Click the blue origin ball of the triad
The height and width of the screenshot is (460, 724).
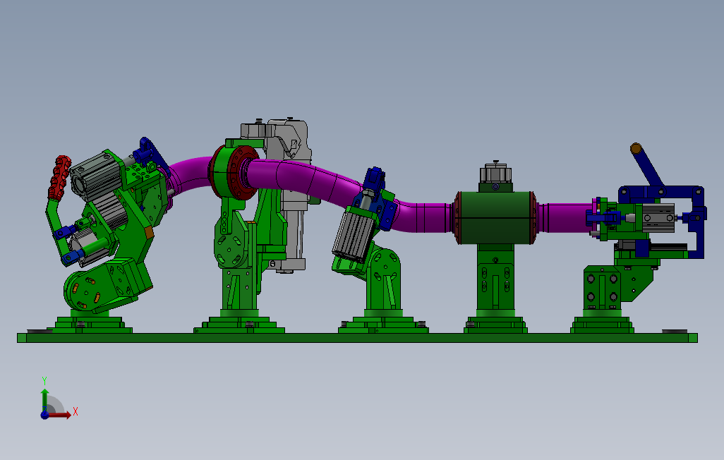pos(44,415)
